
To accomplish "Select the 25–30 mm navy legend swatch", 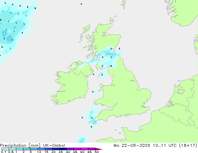I will click(x=63, y=149).
